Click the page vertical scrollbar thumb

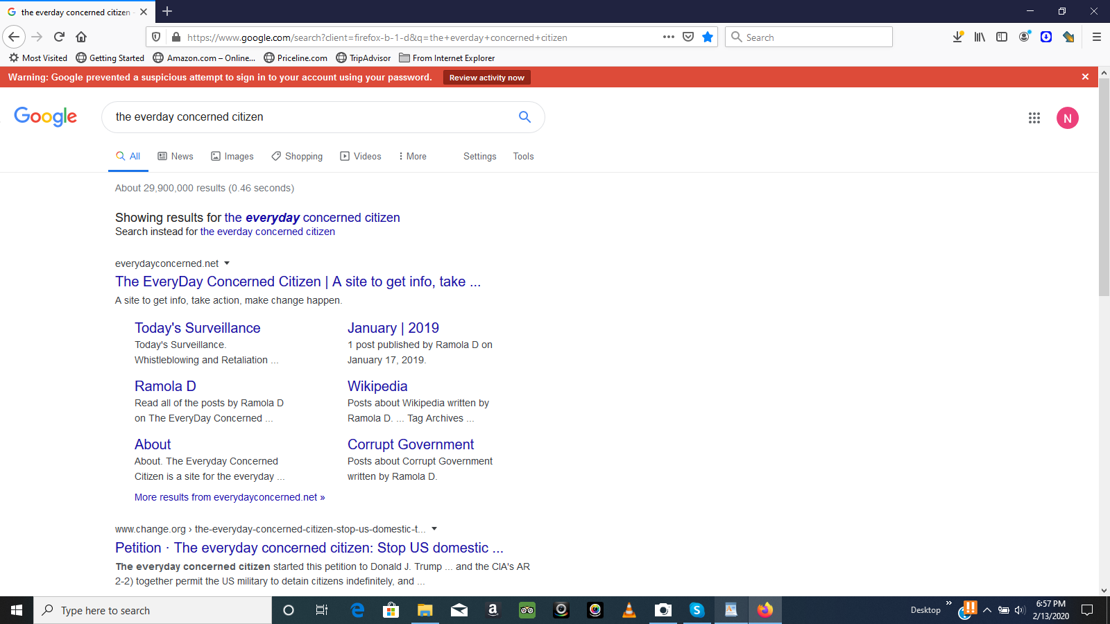[x=1104, y=187]
